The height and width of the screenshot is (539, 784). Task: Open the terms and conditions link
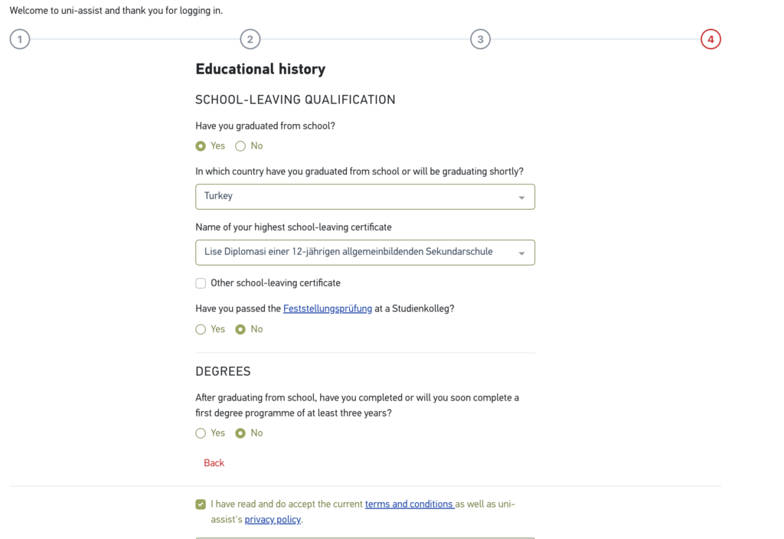point(409,505)
